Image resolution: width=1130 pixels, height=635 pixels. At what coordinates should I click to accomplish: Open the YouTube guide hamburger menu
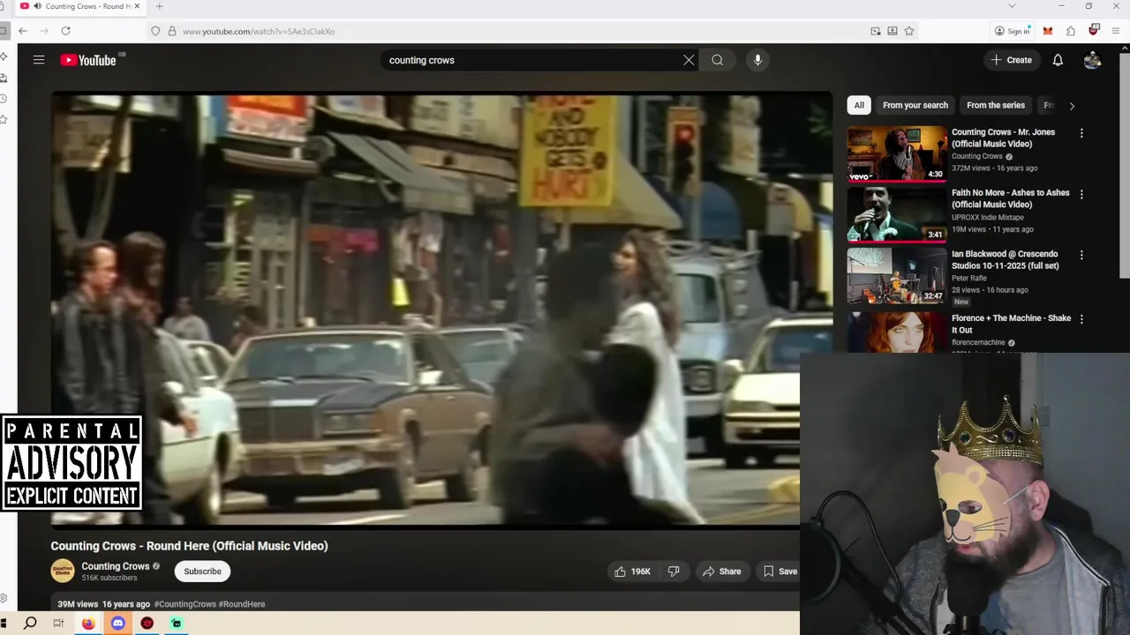click(x=39, y=60)
